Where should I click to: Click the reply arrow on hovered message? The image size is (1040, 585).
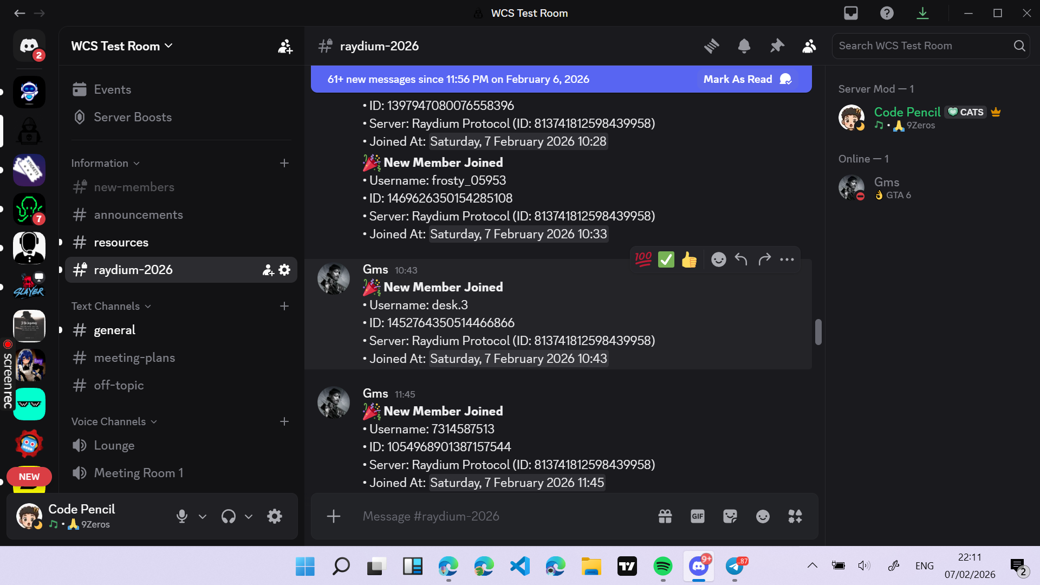click(741, 260)
